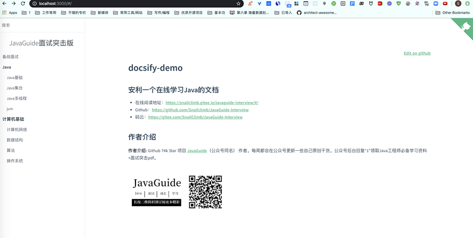Open the 优质开源项目 bookmark folder
This screenshot has height=238, width=473.
189,12
